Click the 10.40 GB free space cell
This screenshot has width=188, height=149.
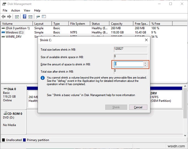[140, 32]
